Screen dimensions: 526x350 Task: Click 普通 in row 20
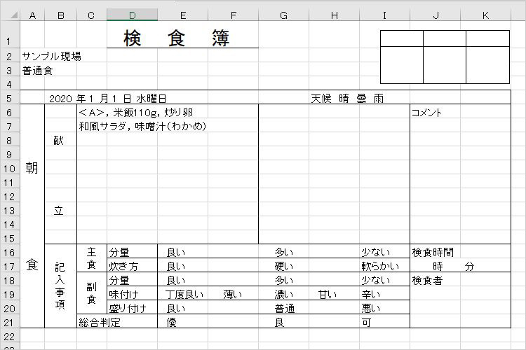[285, 309]
